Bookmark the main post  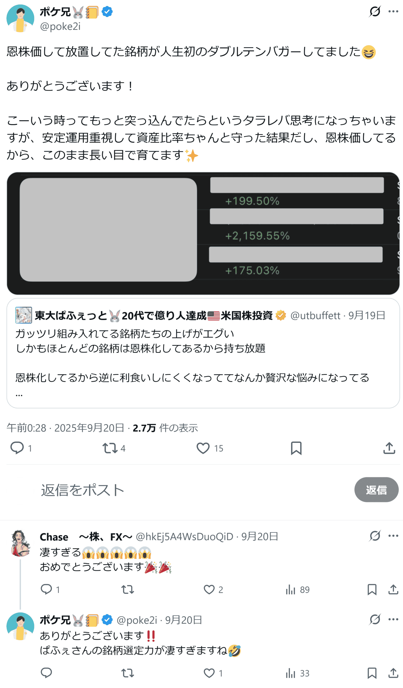[296, 448]
